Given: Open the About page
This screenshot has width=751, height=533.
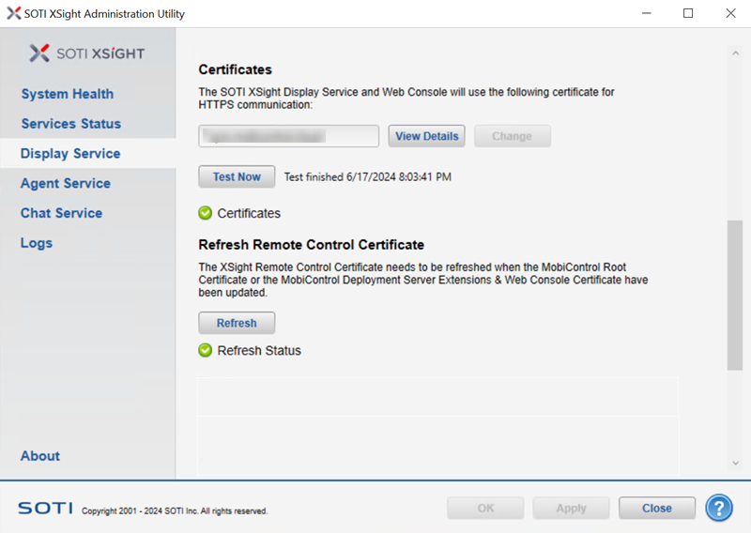Looking at the screenshot, I should 40,456.
